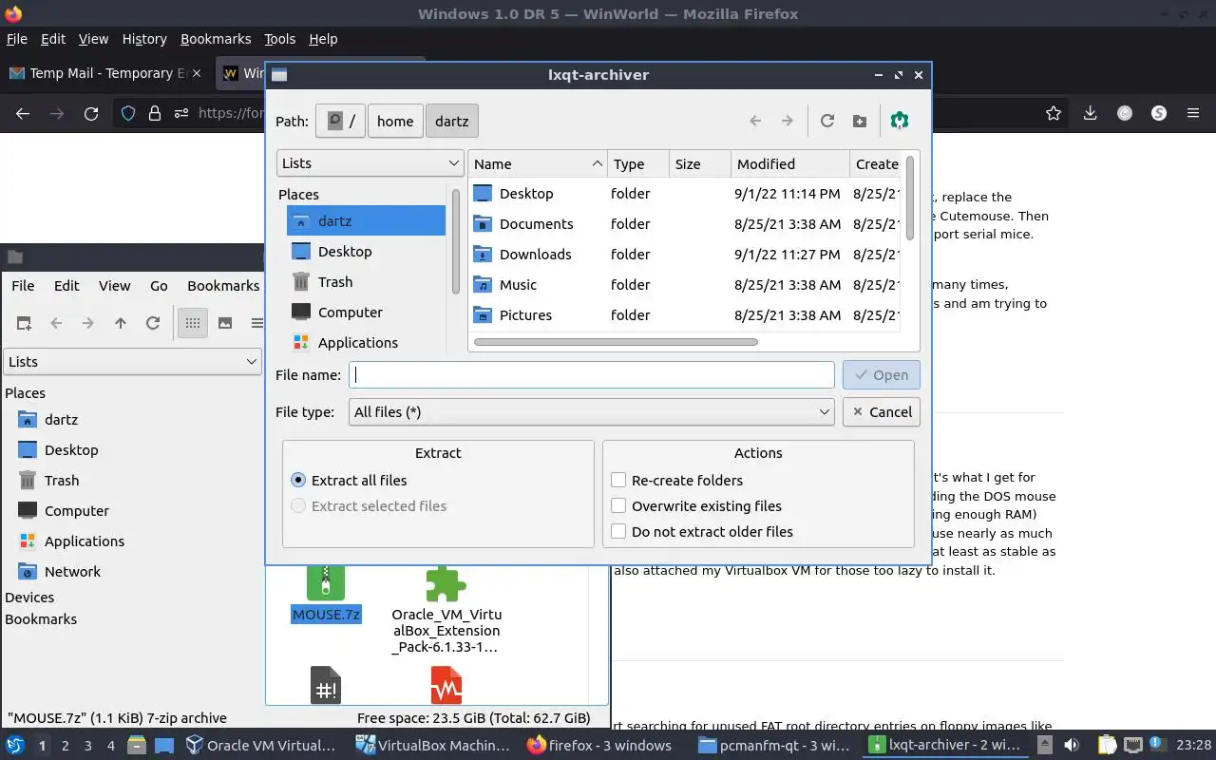
Task: Click the green gear options icon in the dialog
Action: [x=900, y=121]
